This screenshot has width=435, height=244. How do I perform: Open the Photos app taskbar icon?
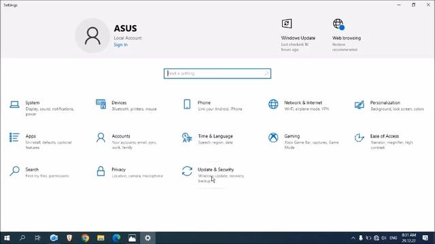tap(132, 238)
